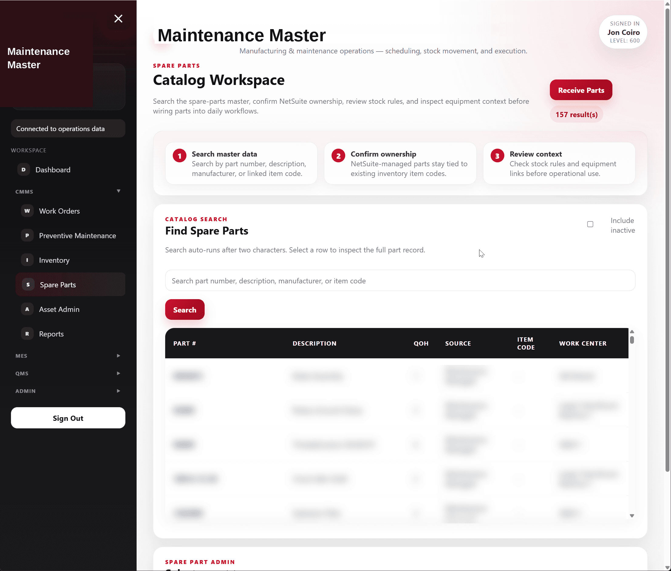Select Spare Parts in the sidebar
This screenshot has height=571, width=671.
click(x=70, y=285)
